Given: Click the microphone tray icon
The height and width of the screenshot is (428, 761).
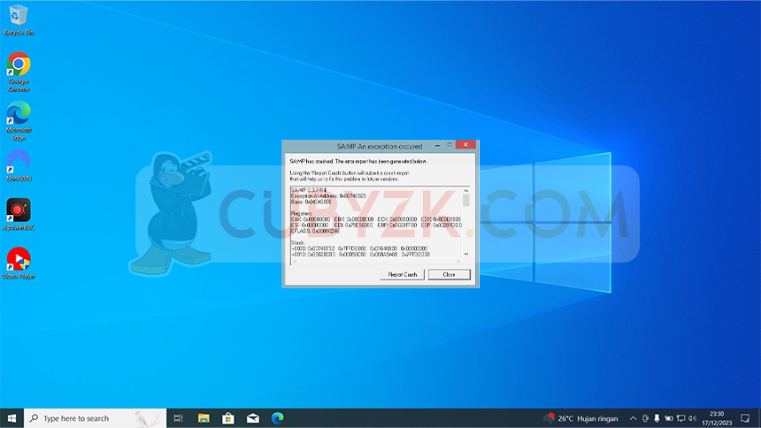Looking at the screenshot, I should coord(657,418).
